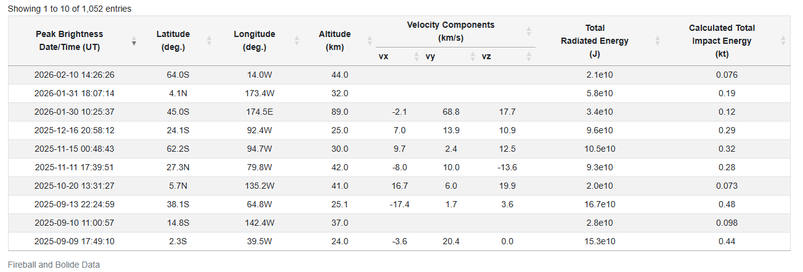This screenshot has width=803, height=272.
Task: Select the 2026-02-10 14:26:26 row
Action: click(x=74, y=75)
